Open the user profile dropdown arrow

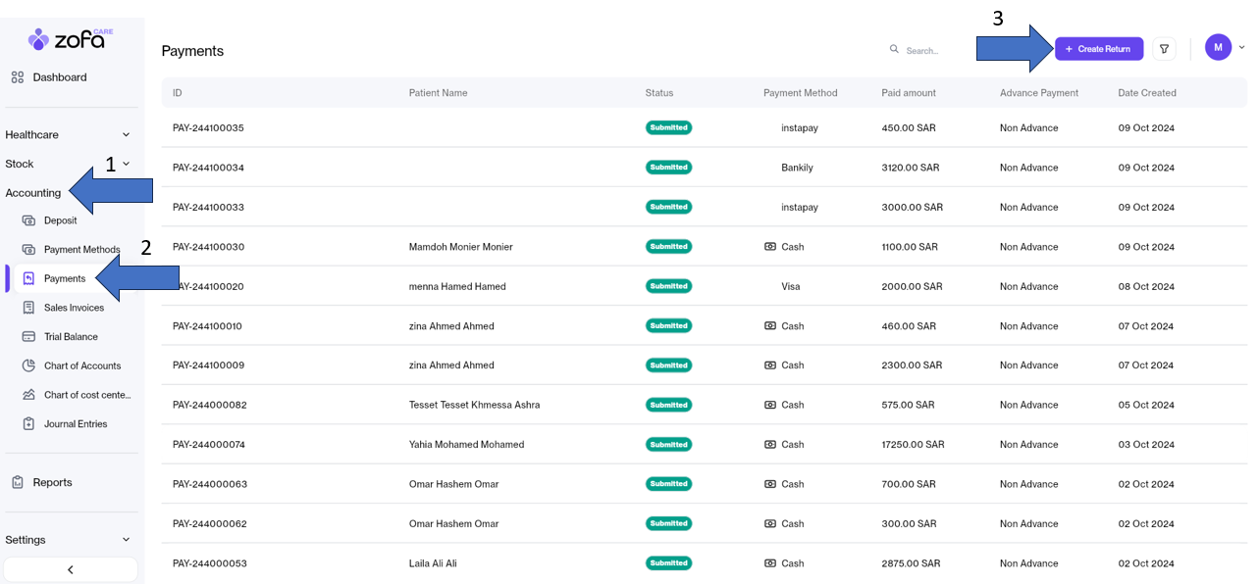click(x=1242, y=47)
